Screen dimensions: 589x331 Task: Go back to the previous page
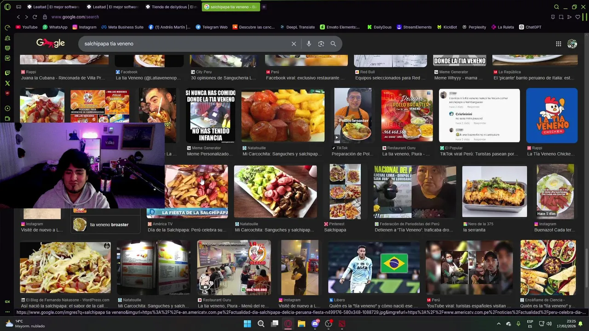18,17
